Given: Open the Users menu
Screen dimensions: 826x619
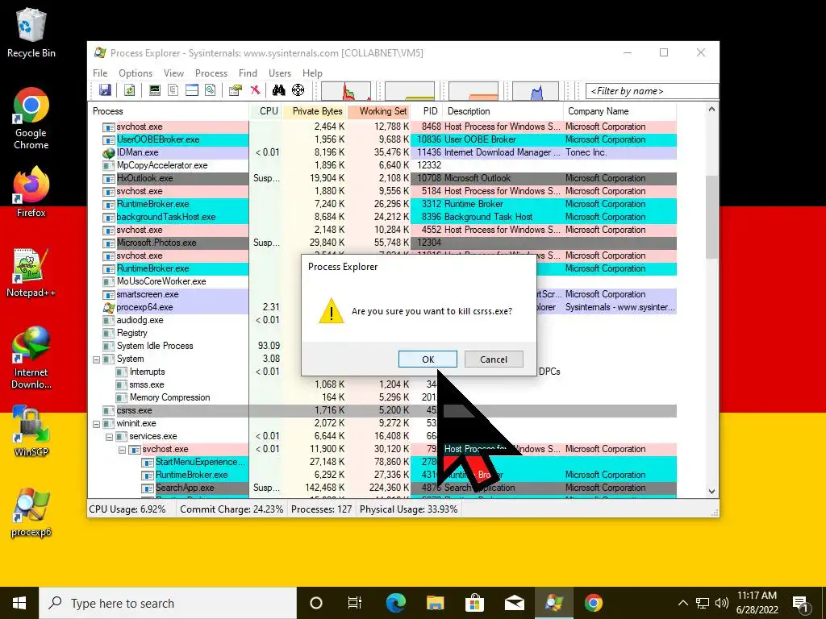Looking at the screenshot, I should pos(280,73).
